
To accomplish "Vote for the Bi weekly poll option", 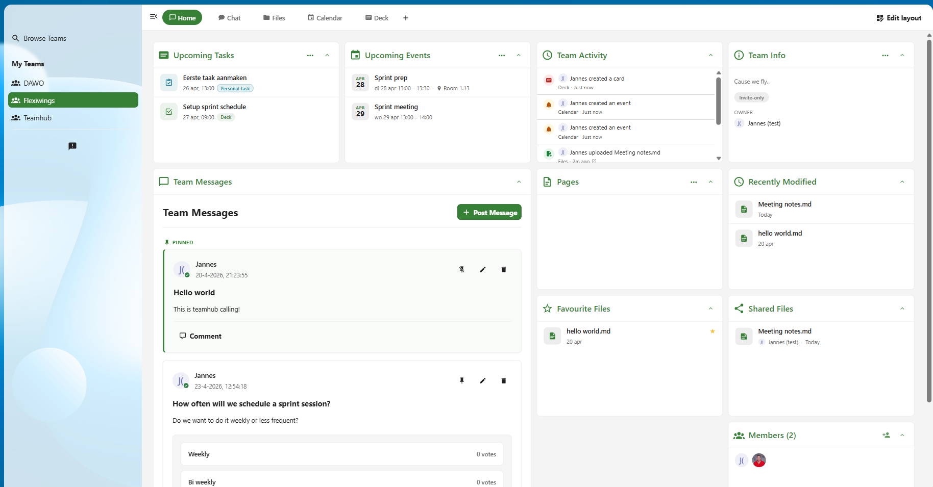I will click(x=341, y=481).
